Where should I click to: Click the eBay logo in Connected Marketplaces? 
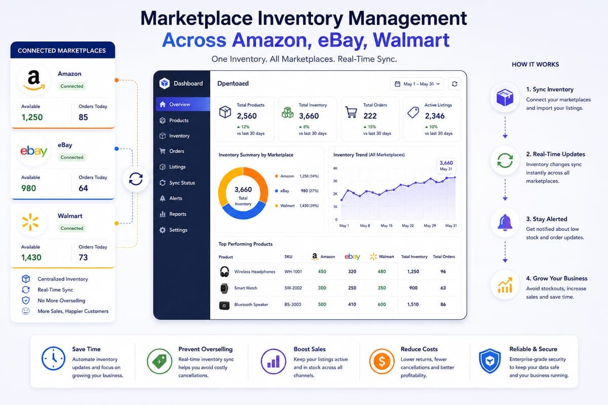[33, 151]
